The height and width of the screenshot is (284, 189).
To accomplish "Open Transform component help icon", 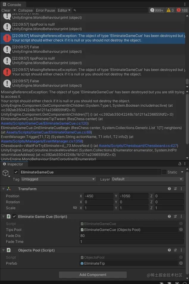I will pos(169,189).
